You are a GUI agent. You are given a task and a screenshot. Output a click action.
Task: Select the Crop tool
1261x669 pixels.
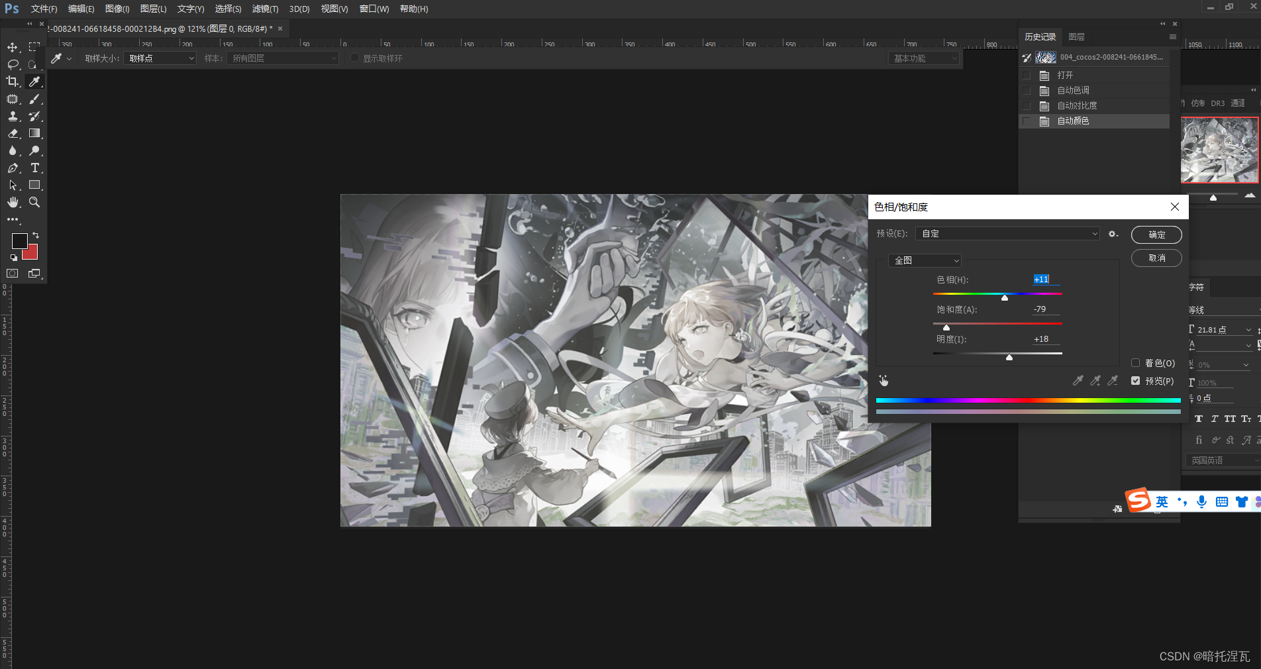(13, 81)
